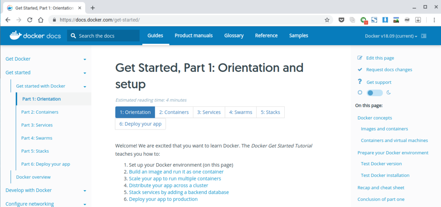Screen dimensions: 441x207
Task: Toggle the right sidebar outline icon
Action: (424, 36)
